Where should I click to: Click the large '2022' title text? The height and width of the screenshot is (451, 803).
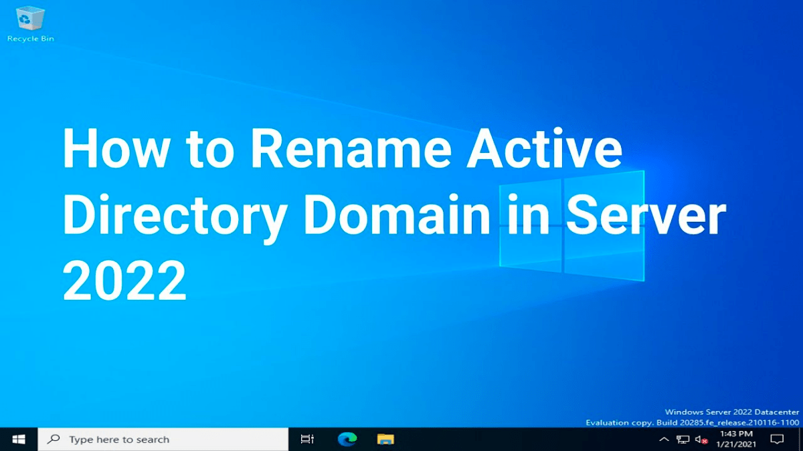click(x=124, y=281)
